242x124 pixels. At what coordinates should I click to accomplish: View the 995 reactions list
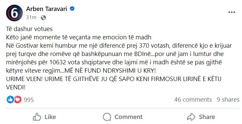pos(29,100)
